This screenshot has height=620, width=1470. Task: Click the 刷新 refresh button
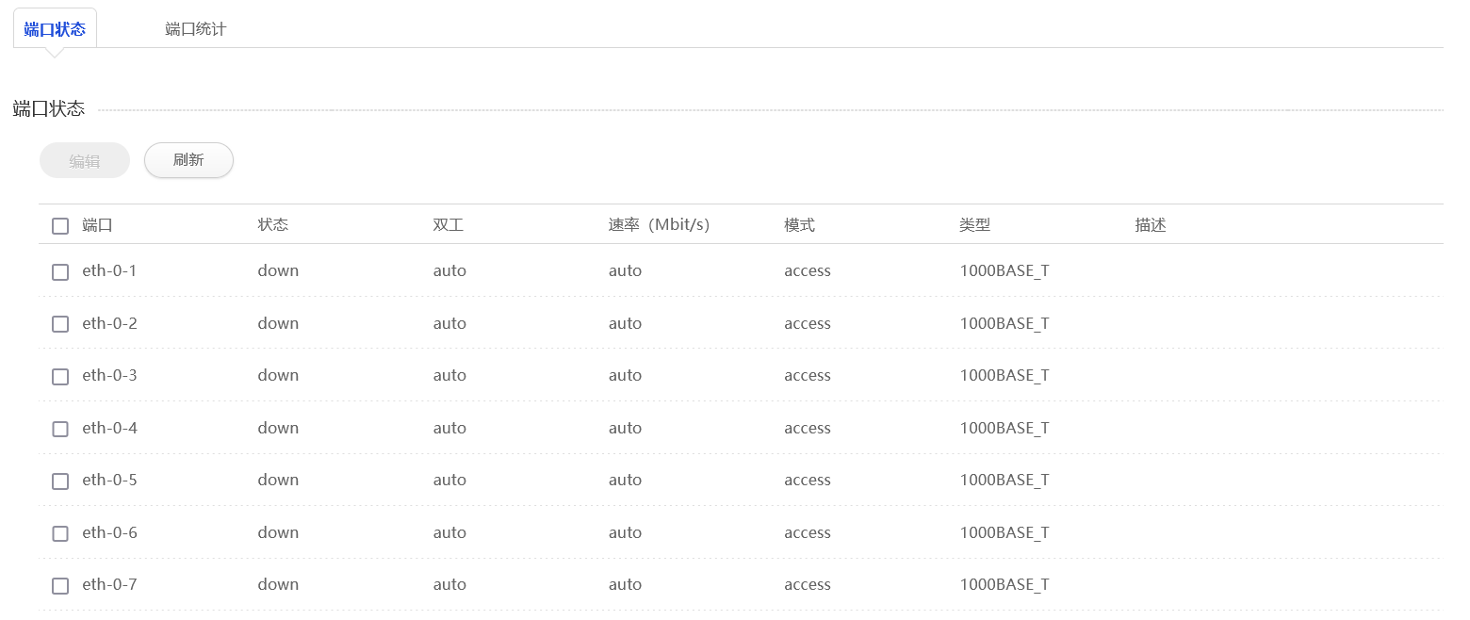pos(188,160)
